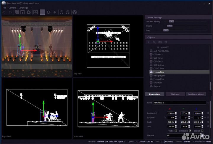Enable the Locked checkbox
Viewport: 213px width, 144px height.
(x=202, y=130)
